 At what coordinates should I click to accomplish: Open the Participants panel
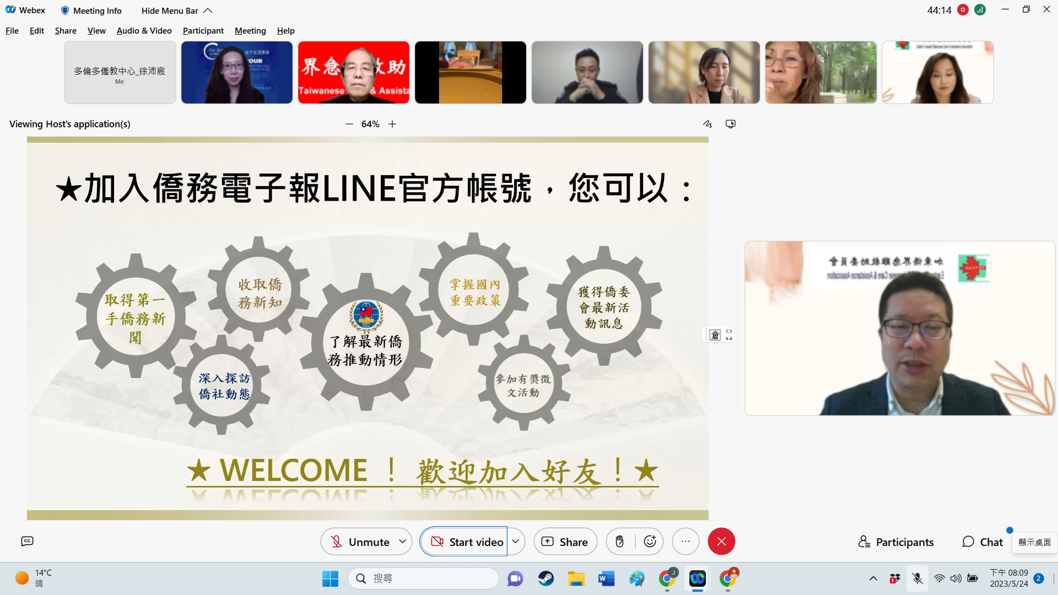pyautogui.click(x=895, y=542)
